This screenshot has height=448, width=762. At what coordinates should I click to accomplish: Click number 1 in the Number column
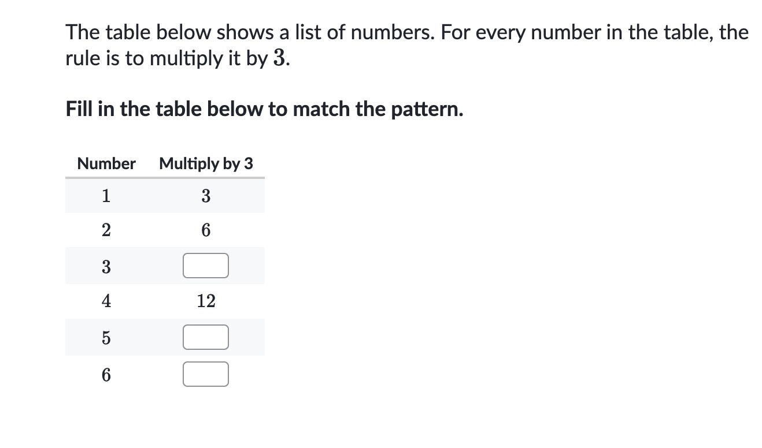106,196
